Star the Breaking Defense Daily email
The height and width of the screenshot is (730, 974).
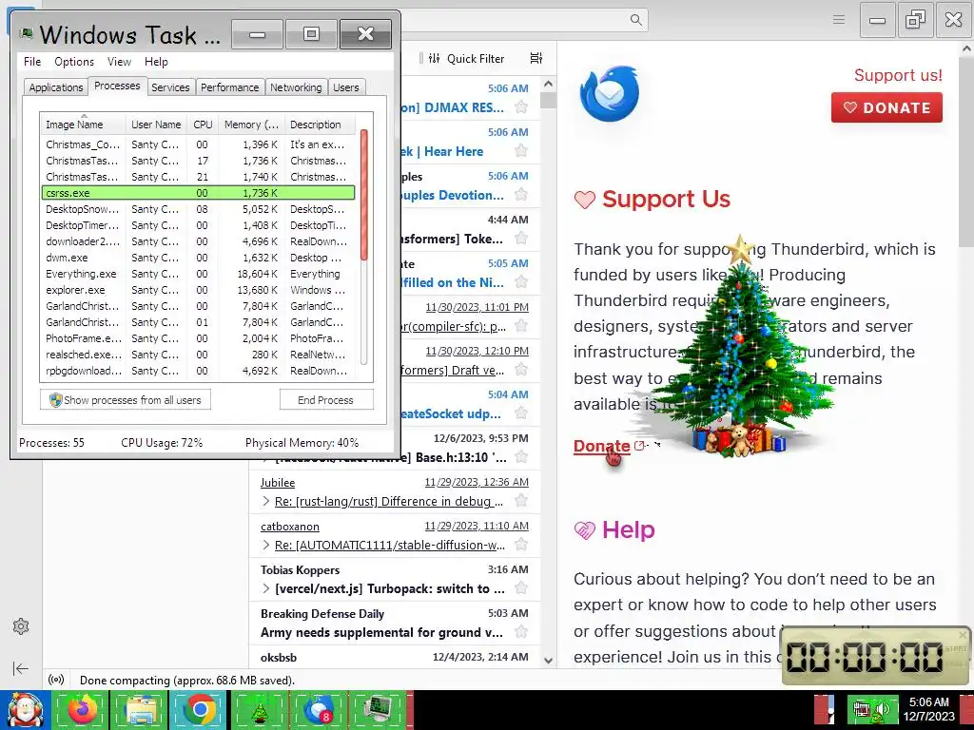[x=521, y=632]
